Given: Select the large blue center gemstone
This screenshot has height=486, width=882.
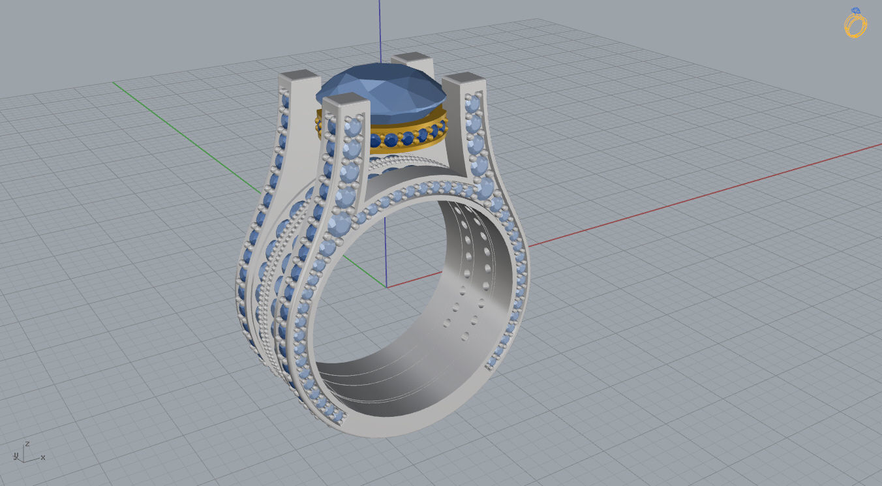Looking at the screenshot, I should click(x=382, y=92).
